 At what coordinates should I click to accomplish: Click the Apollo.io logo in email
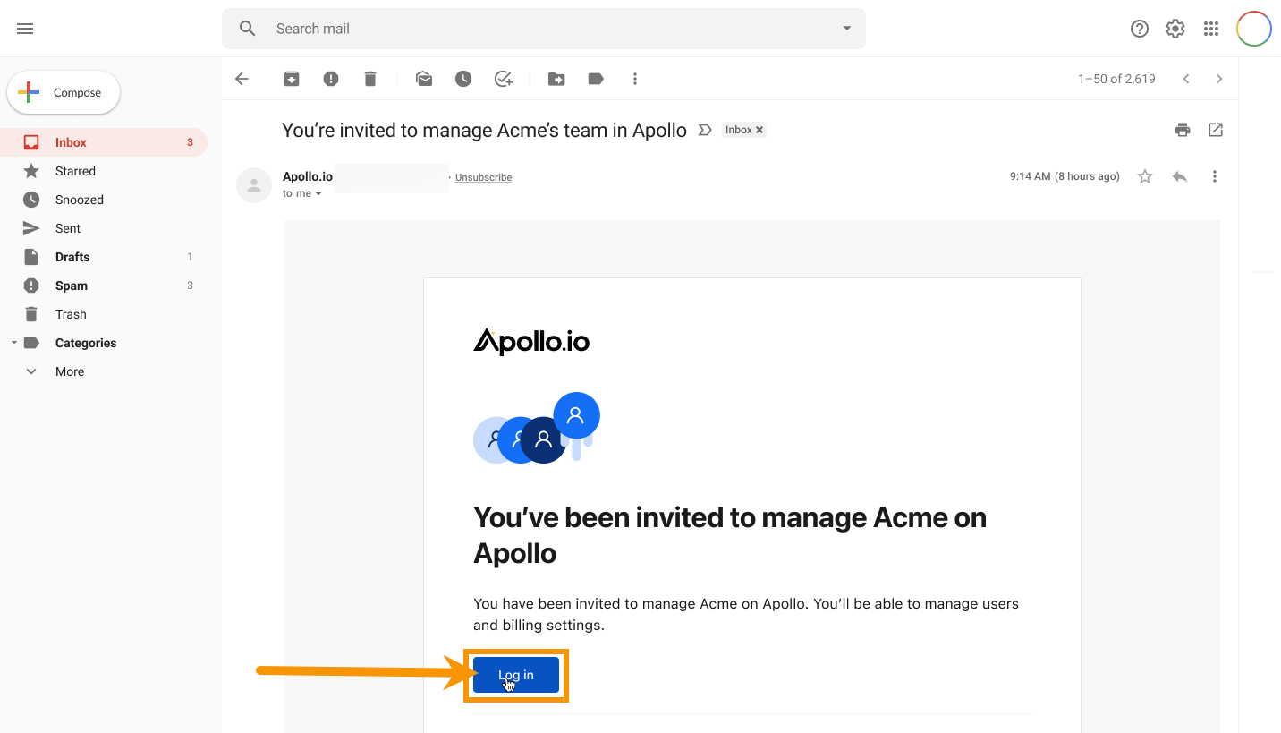click(x=531, y=341)
